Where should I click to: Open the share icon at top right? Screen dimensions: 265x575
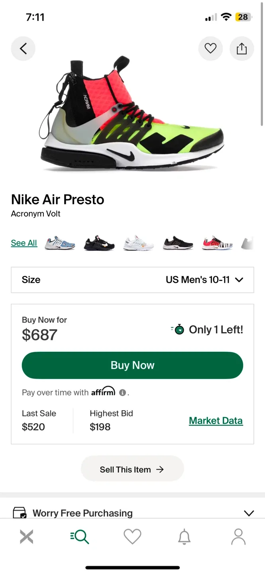coord(242,48)
